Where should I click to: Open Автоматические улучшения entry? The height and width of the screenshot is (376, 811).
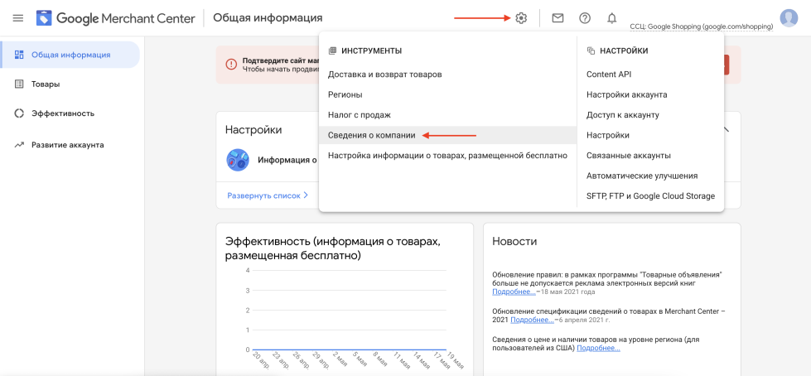642,176
